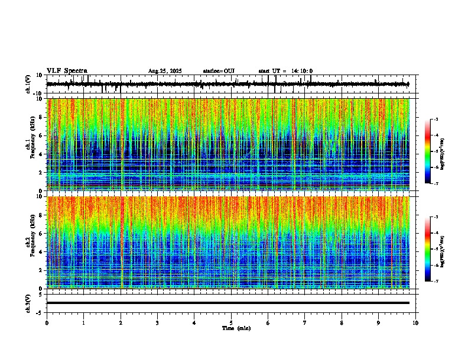Click the '-7' tick on ch.2 colorbar
This screenshot has height=362, width=468.
435,281
